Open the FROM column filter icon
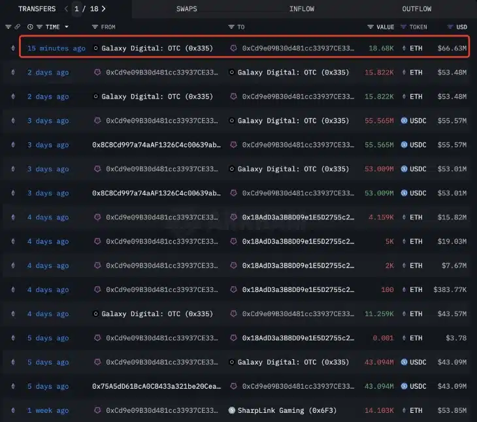The height and width of the screenshot is (422, 477). 95,27
